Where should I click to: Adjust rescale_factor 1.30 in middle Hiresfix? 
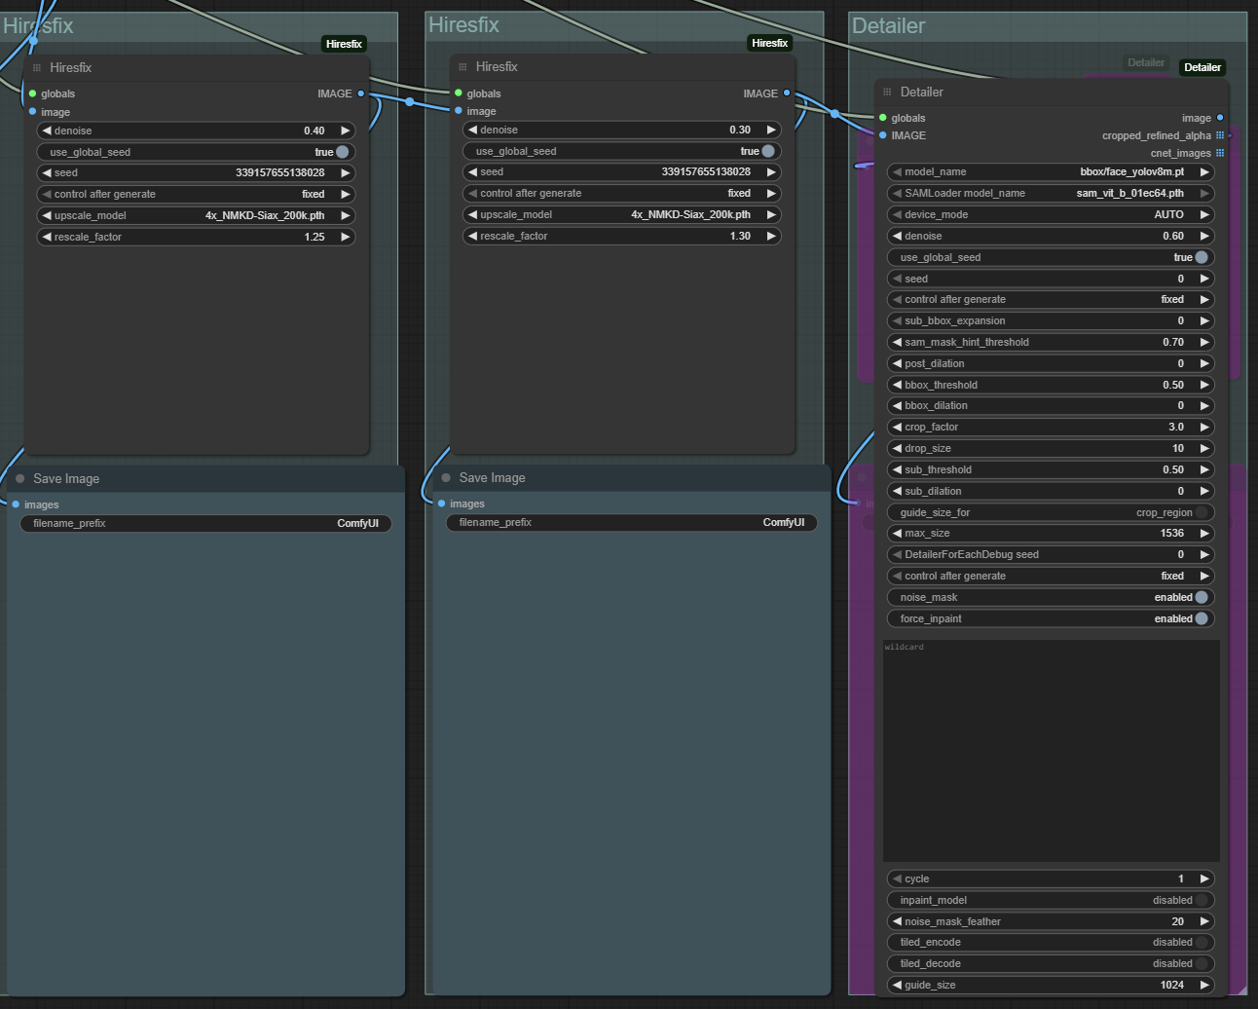pyautogui.click(x=621, y=236)
